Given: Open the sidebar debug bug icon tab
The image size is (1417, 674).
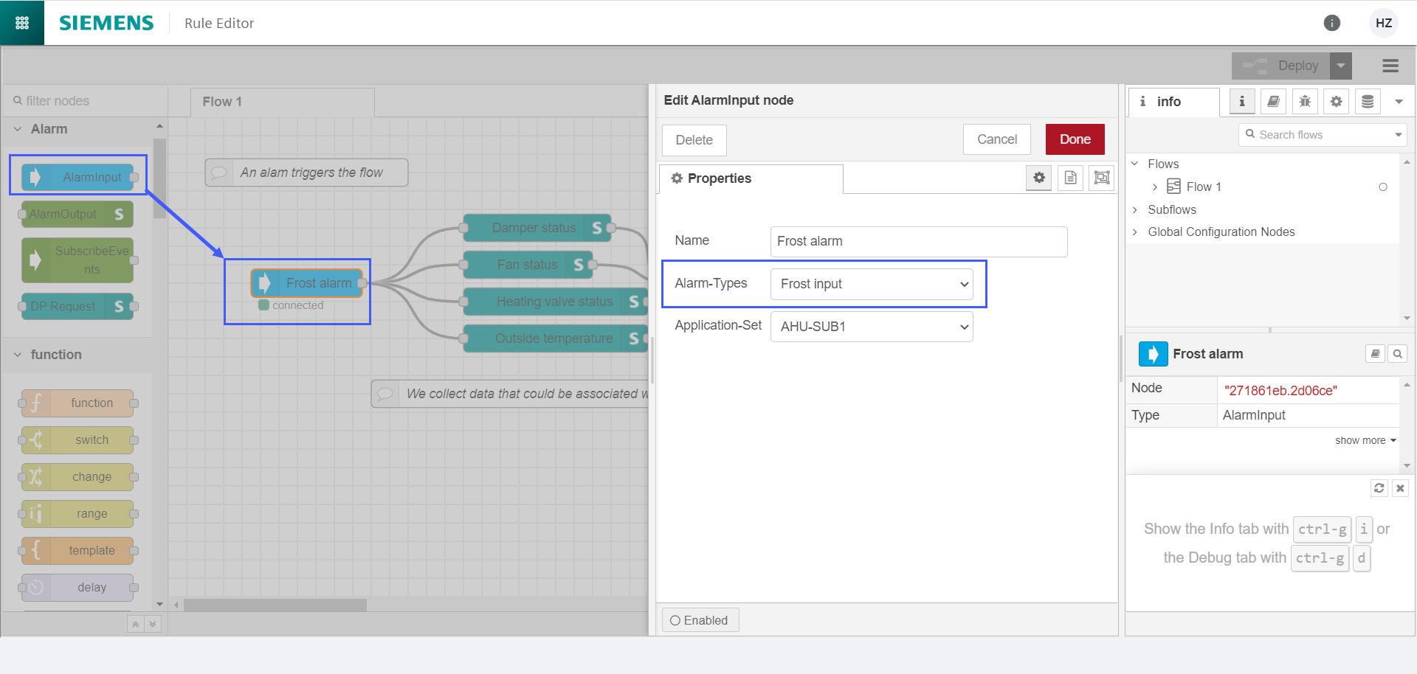Looking at the screenshot, I should [1305, 102].
